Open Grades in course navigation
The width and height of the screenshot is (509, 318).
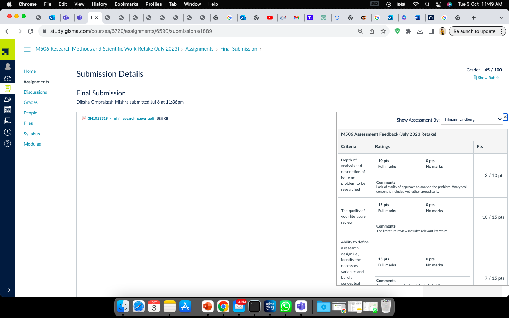(31, 102)
